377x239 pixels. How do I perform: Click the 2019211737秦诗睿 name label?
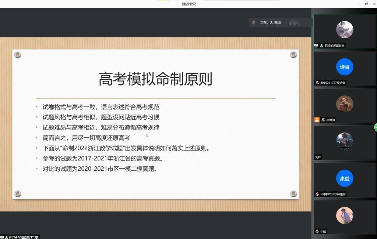[333, 83]
